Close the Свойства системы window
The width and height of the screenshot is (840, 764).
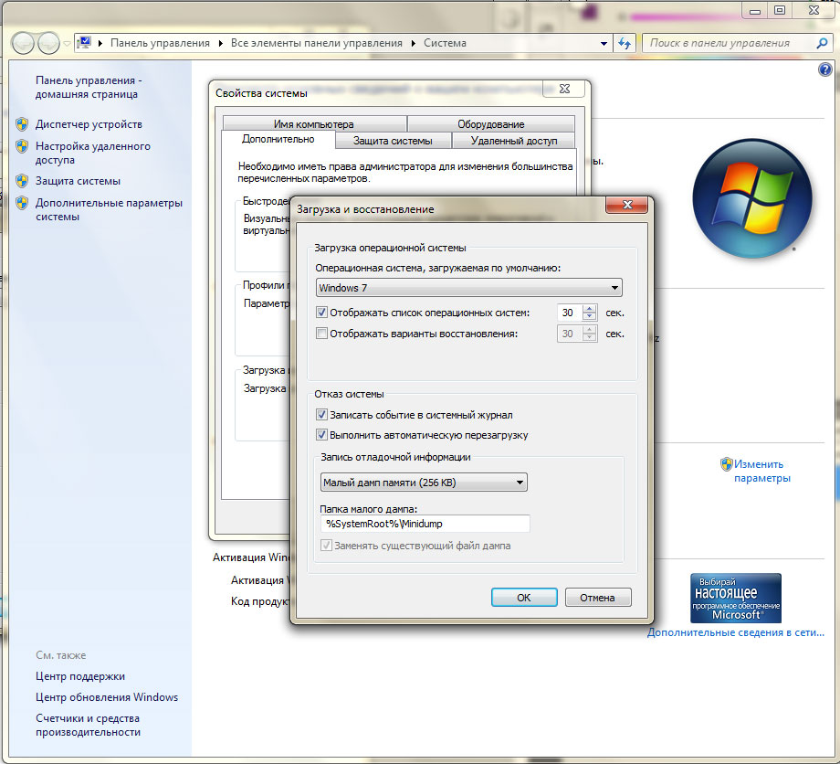point(564,89)
